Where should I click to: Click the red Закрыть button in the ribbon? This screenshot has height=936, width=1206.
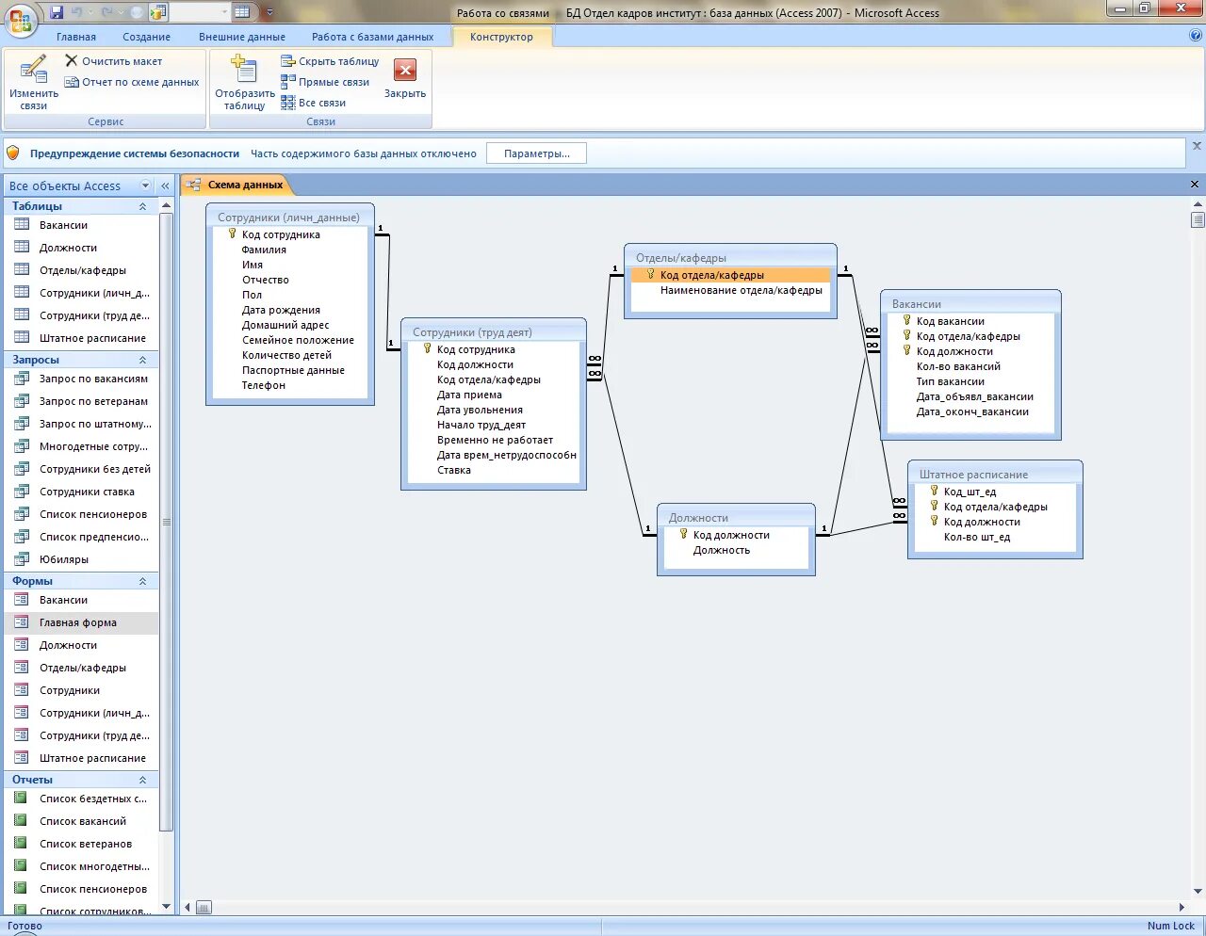[405, 77]
